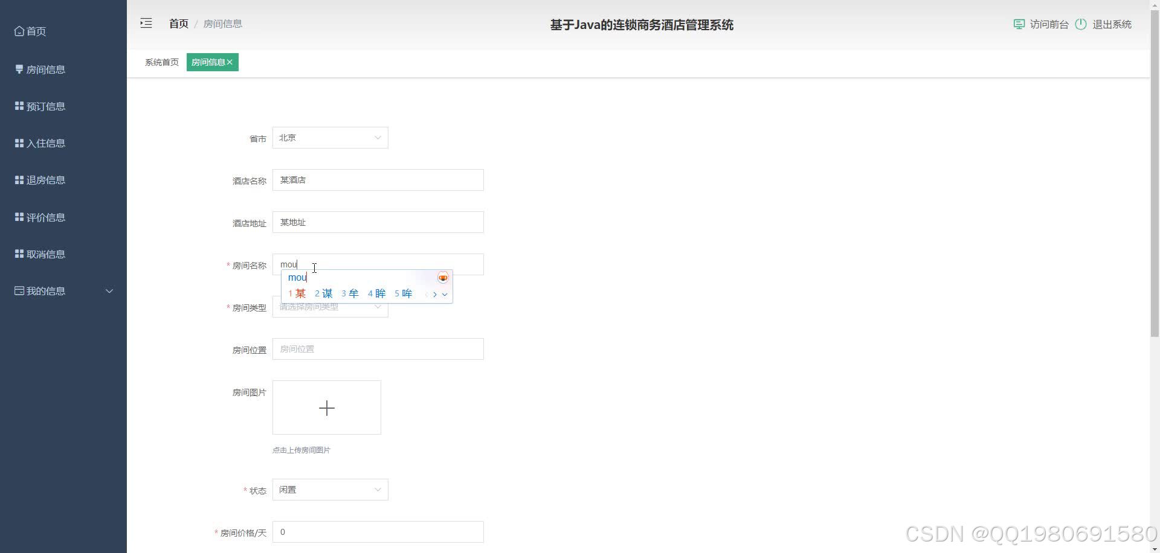Expand the 我的信息 submenu chevron
This screenshot has height=553, width=1160.
[109, 291]
